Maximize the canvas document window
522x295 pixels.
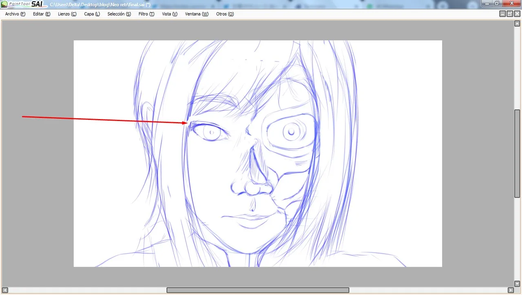[509, 14]
